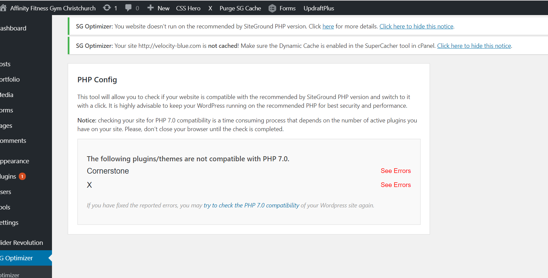Image resolution: width=548 pixels, height=278 pixels.
Task: Open the UpdraftPlus toolbar menu
Action: [319, 8]
